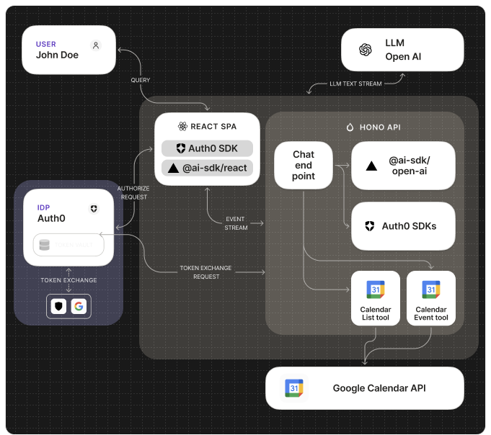Click the EVENT STREAM label
491x435 pixels.
click(236, 223)
